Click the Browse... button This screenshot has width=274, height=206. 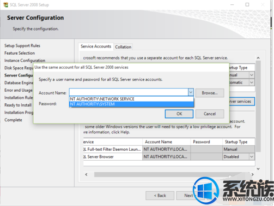point(210,93)
